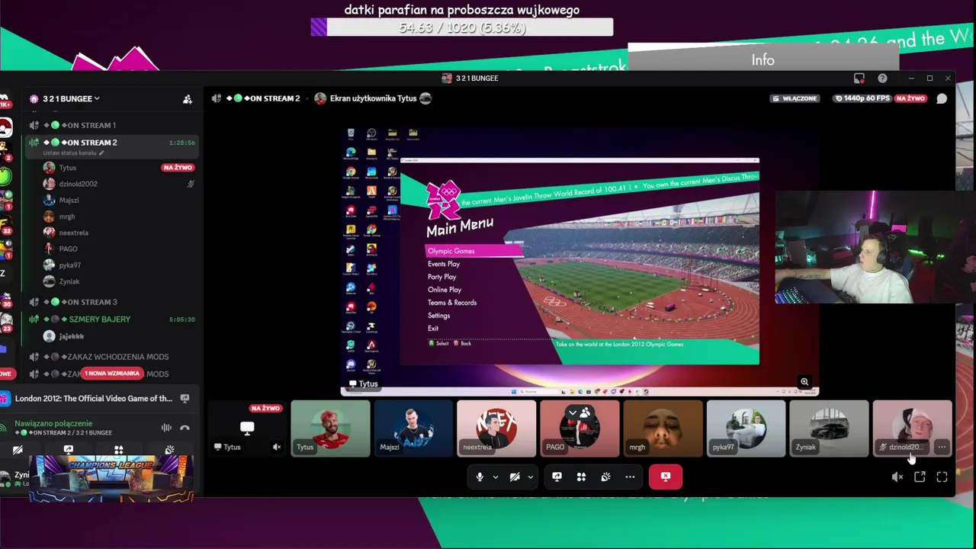Open the 3 2 1 BUNGEE server dropdown
Viewport: 976px width, 549px height.
(71, 98)
